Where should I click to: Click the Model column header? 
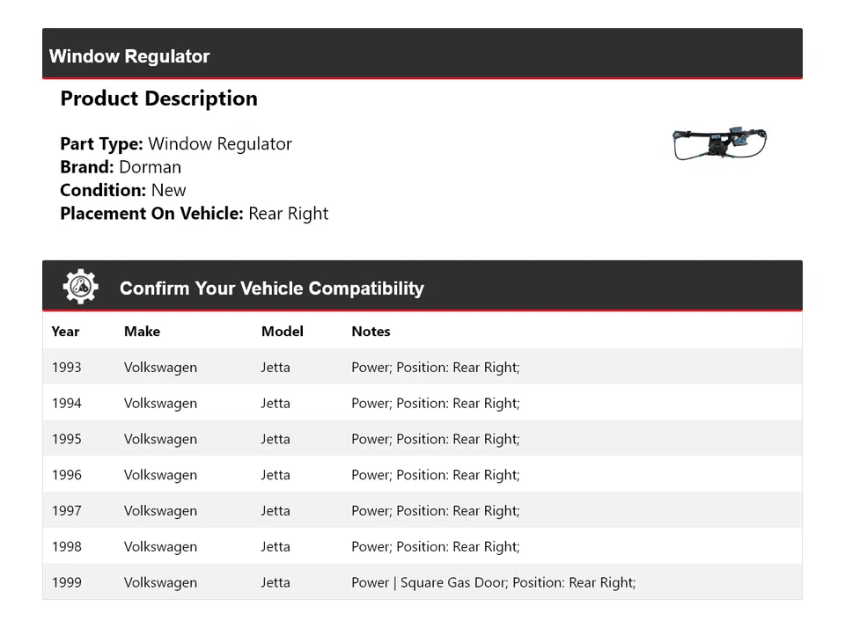[282, 332]
